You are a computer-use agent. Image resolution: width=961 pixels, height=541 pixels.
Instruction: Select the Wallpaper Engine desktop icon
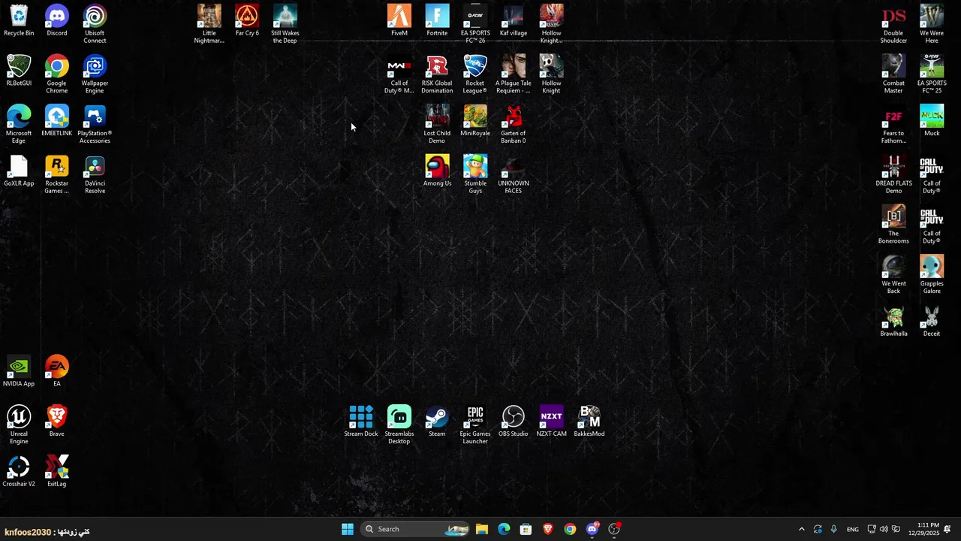[95, 74]
